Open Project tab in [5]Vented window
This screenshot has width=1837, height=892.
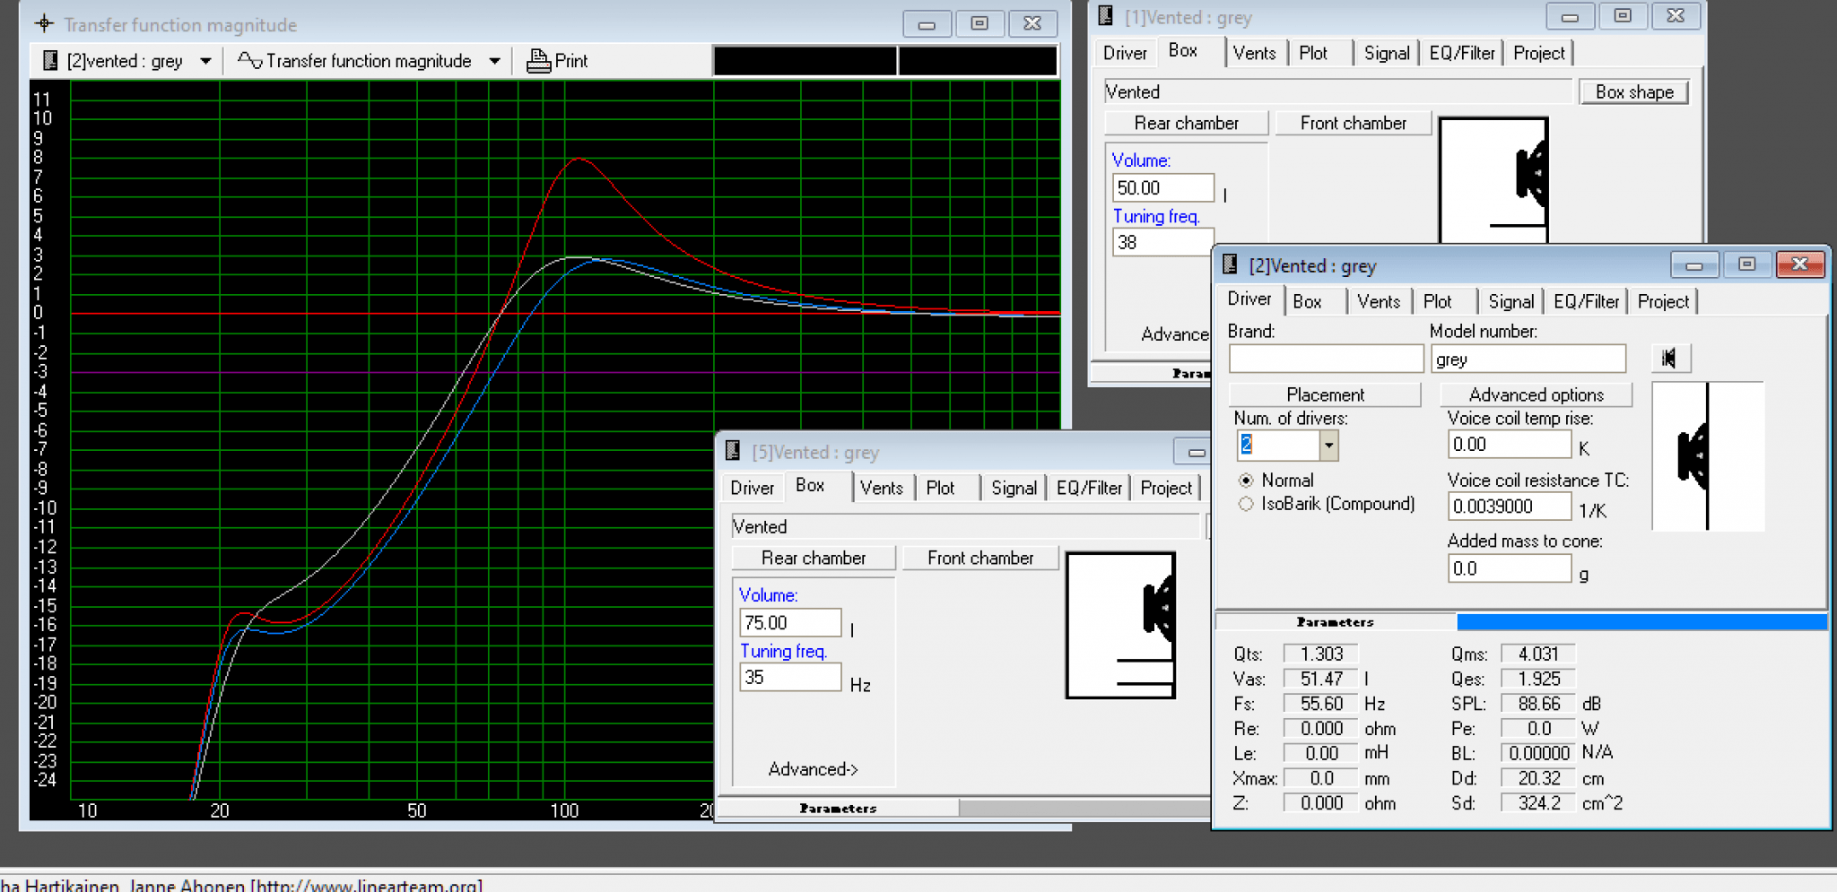[1166, 489]
